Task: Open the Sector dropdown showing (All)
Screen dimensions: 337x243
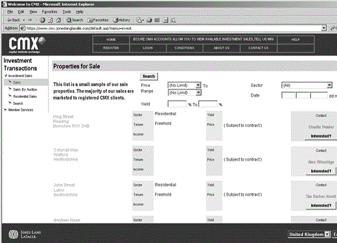Action: (307, 86)
